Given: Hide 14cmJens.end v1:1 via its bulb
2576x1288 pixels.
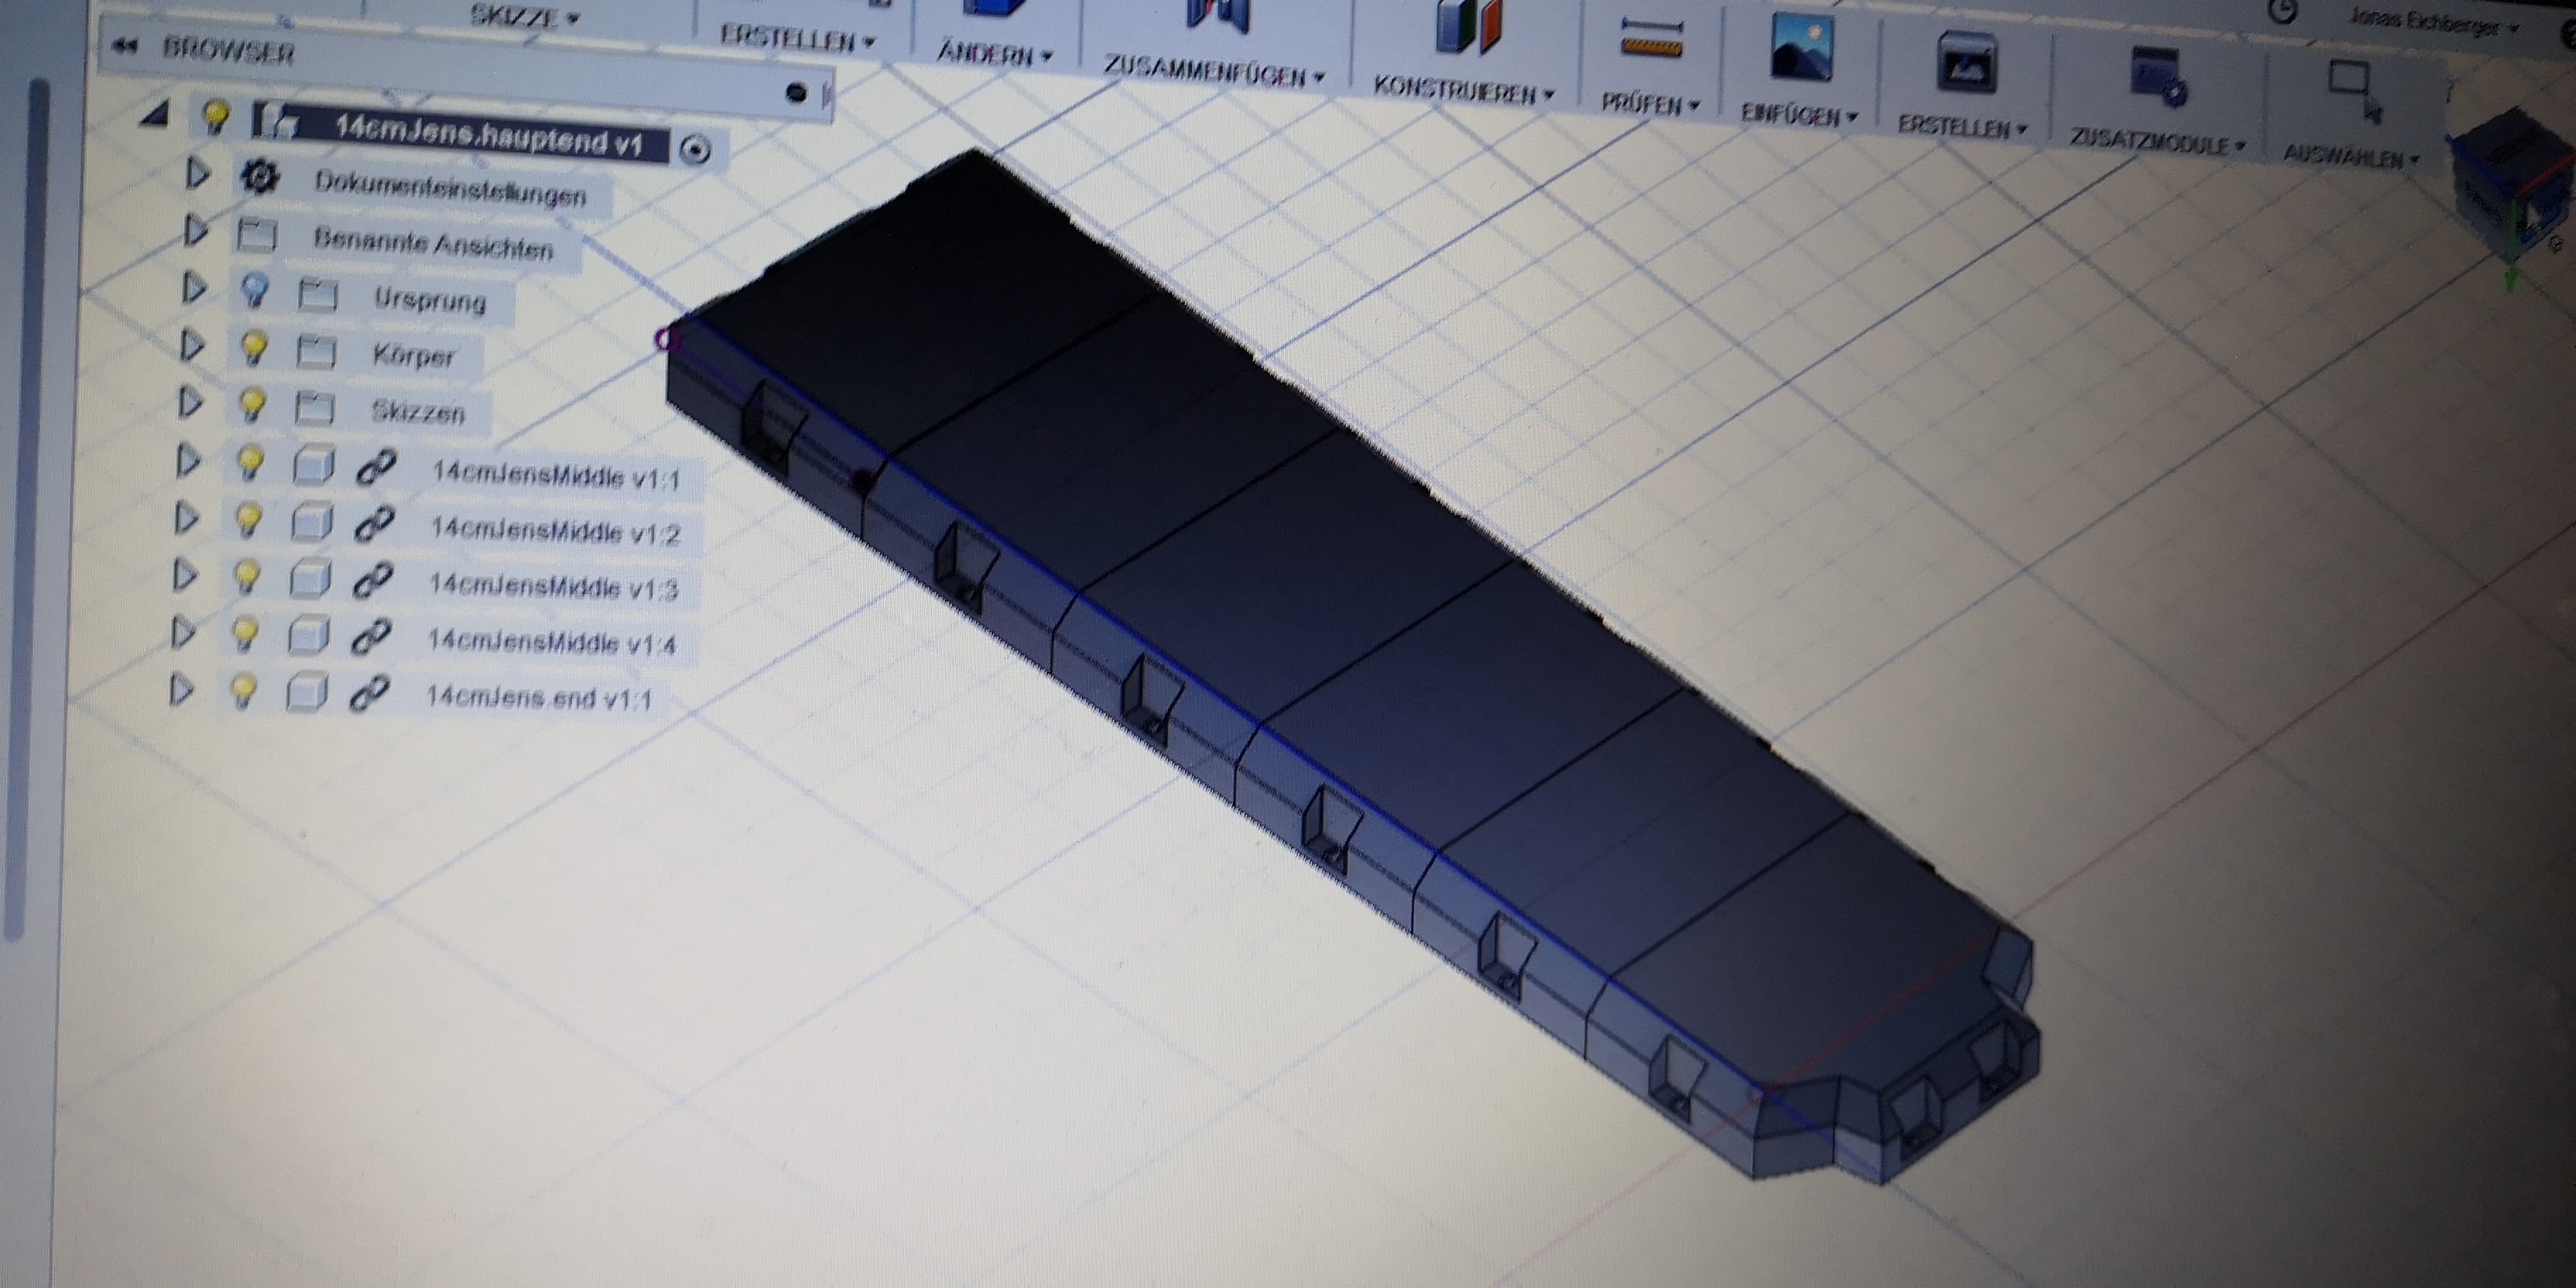Looking at the screenshot, I should 242,691.
